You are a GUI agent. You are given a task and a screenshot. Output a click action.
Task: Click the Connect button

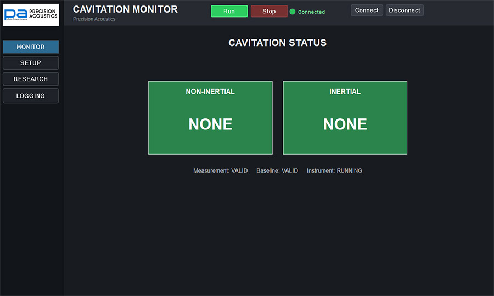click(x=367, y=10)
